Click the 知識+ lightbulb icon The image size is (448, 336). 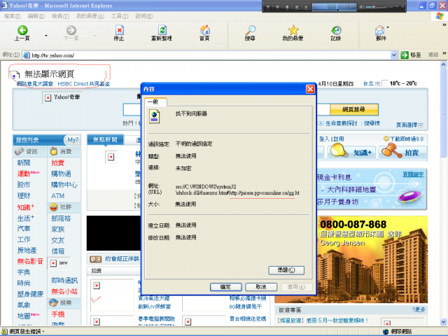(339, 150)
